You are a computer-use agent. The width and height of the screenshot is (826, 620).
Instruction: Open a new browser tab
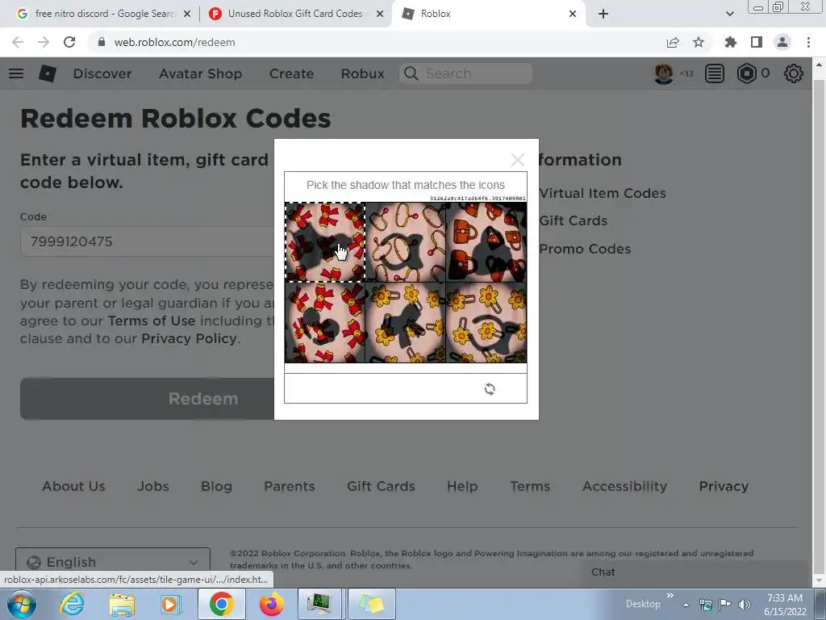[603, 14]
